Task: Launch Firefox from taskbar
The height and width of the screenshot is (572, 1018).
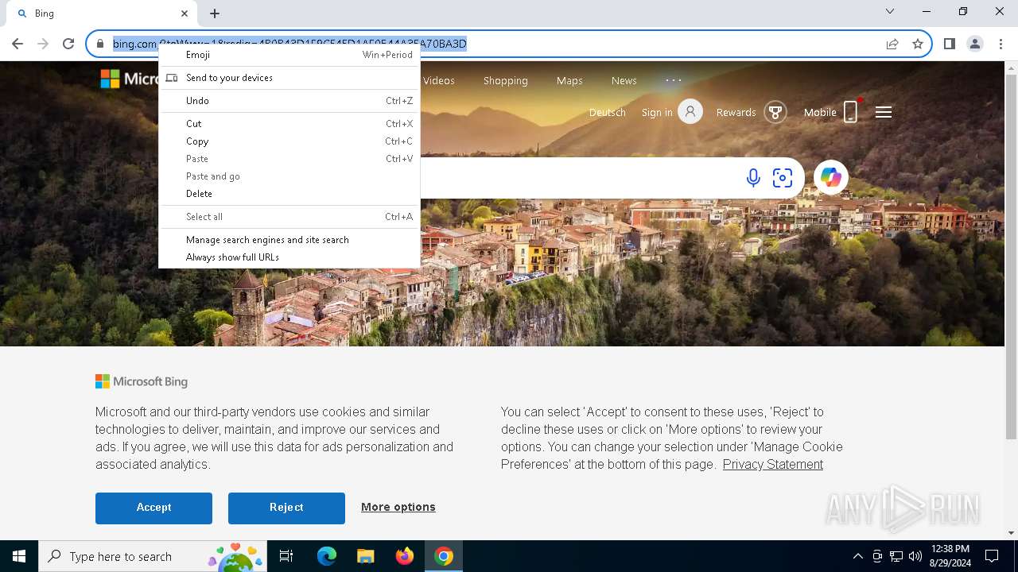Action: point(405,556)
